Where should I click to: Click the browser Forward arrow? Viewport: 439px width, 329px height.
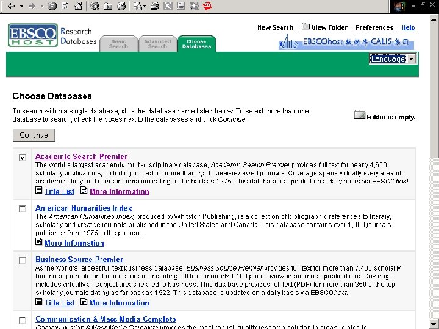(x=32, y=6)
